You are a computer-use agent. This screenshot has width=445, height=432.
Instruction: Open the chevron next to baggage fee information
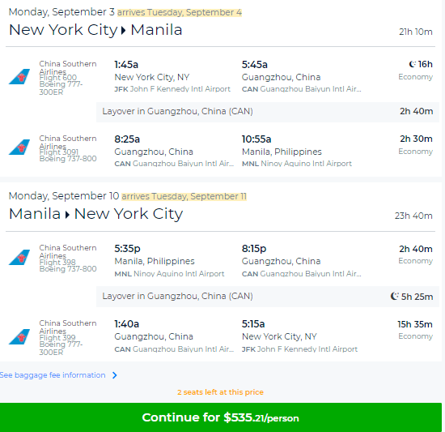115,375
